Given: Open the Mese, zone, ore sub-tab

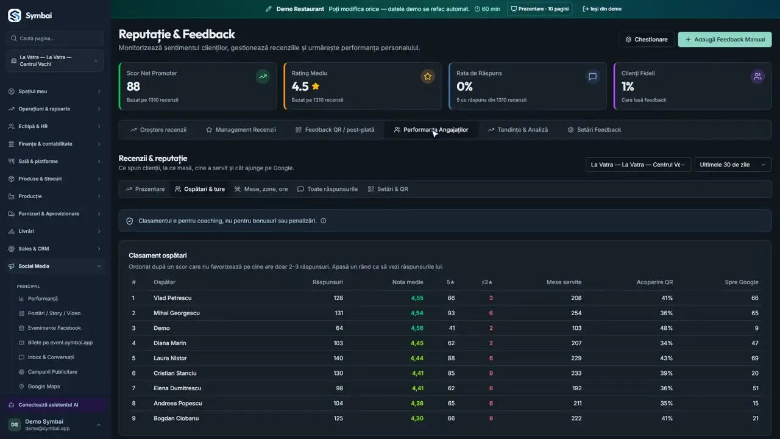Looking at the screenshot, I should coord(261,189).
